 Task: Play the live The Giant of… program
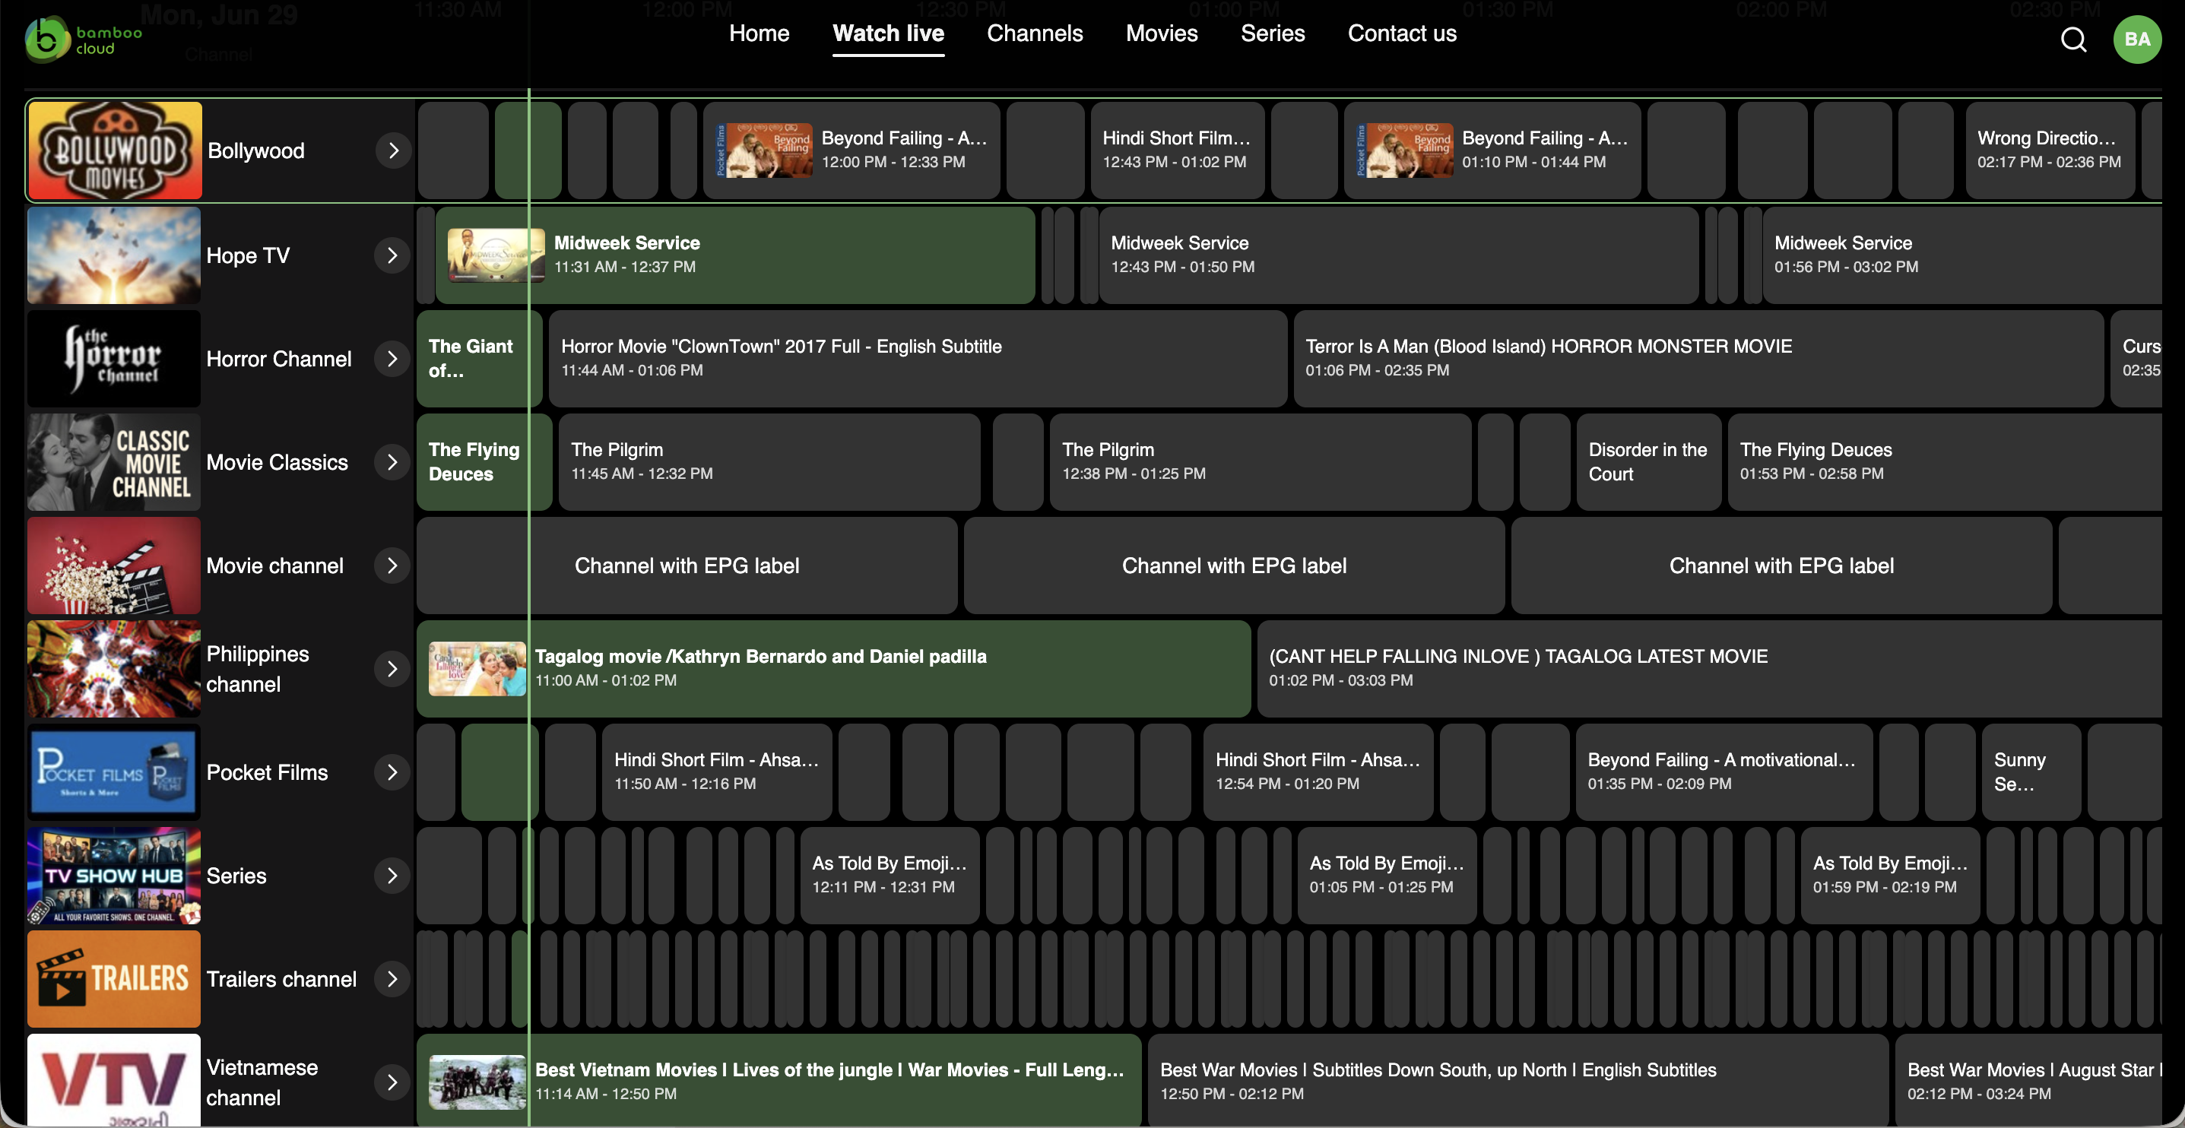click(x=479, y=359)
